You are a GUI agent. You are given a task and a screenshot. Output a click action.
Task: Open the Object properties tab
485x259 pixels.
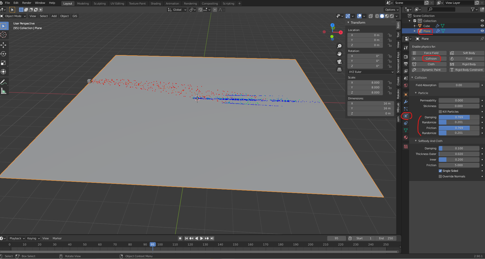(x=406, y=95)
